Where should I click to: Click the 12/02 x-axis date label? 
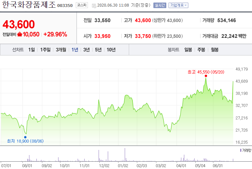[x=104, y=166]
